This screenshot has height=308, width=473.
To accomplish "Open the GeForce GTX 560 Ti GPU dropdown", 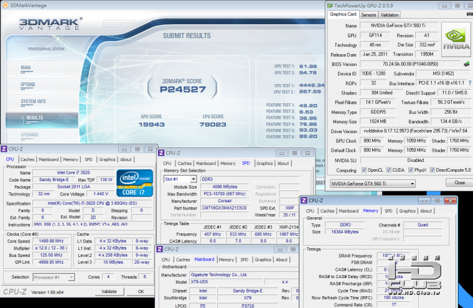I will (x=372, y=184).
